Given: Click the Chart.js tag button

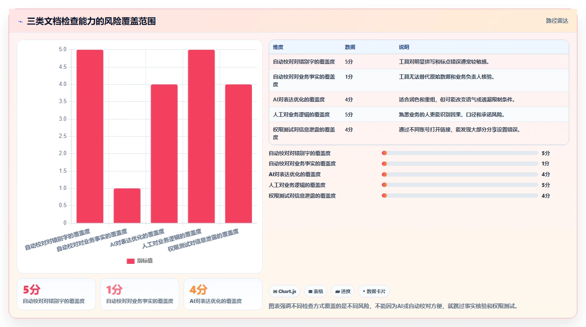Looking at the screenshot, I should click(x=285, y=291).
